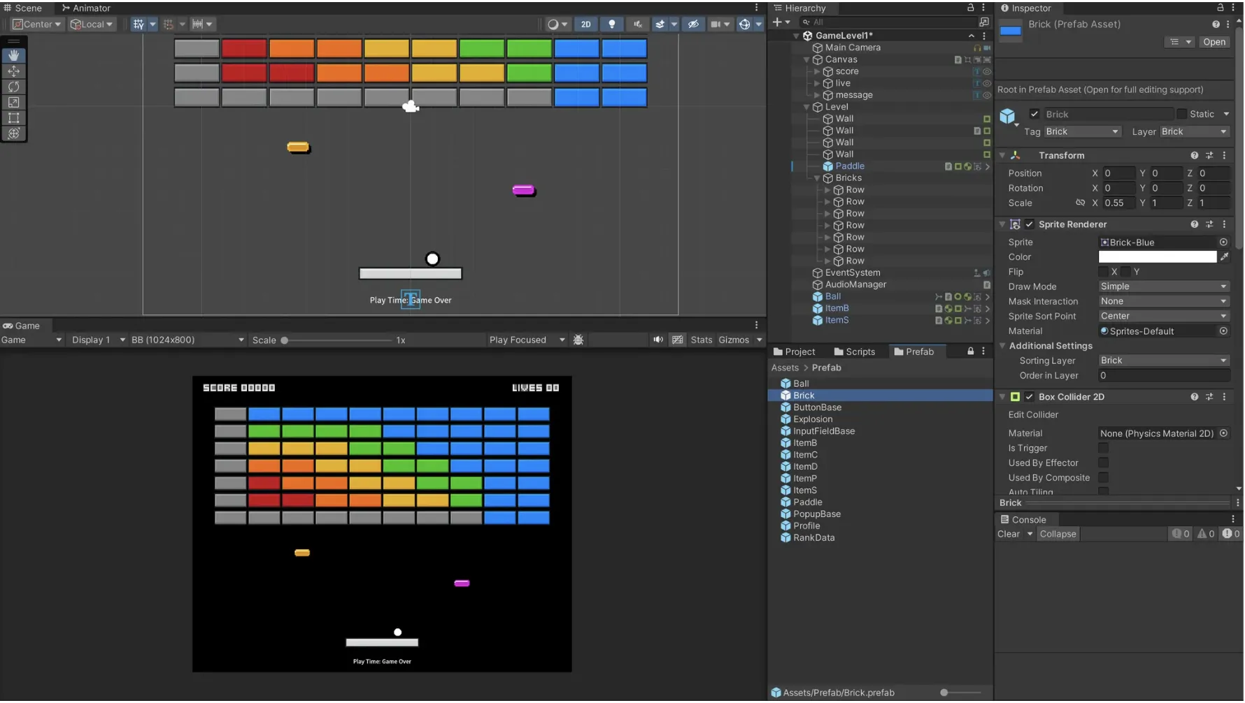Click the Open prefab button
Viewport: 1245px width, 703px height.
coord(1215,42)
